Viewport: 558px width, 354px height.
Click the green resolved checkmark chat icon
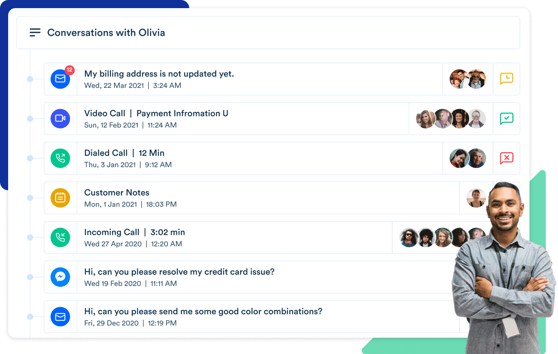point(507,118)
